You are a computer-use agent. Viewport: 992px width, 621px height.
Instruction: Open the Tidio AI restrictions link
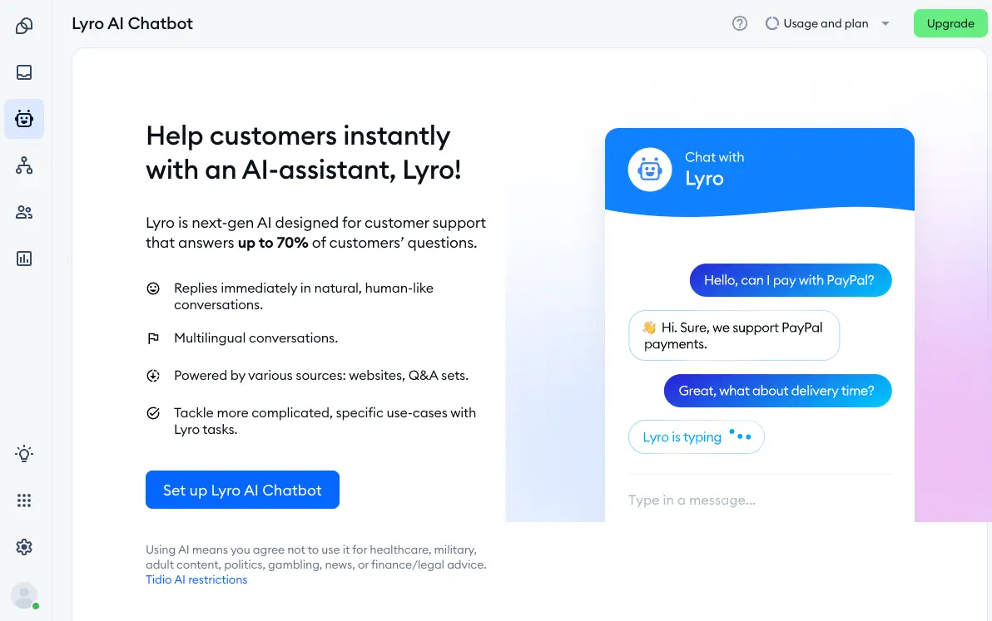tap(196, 579)
